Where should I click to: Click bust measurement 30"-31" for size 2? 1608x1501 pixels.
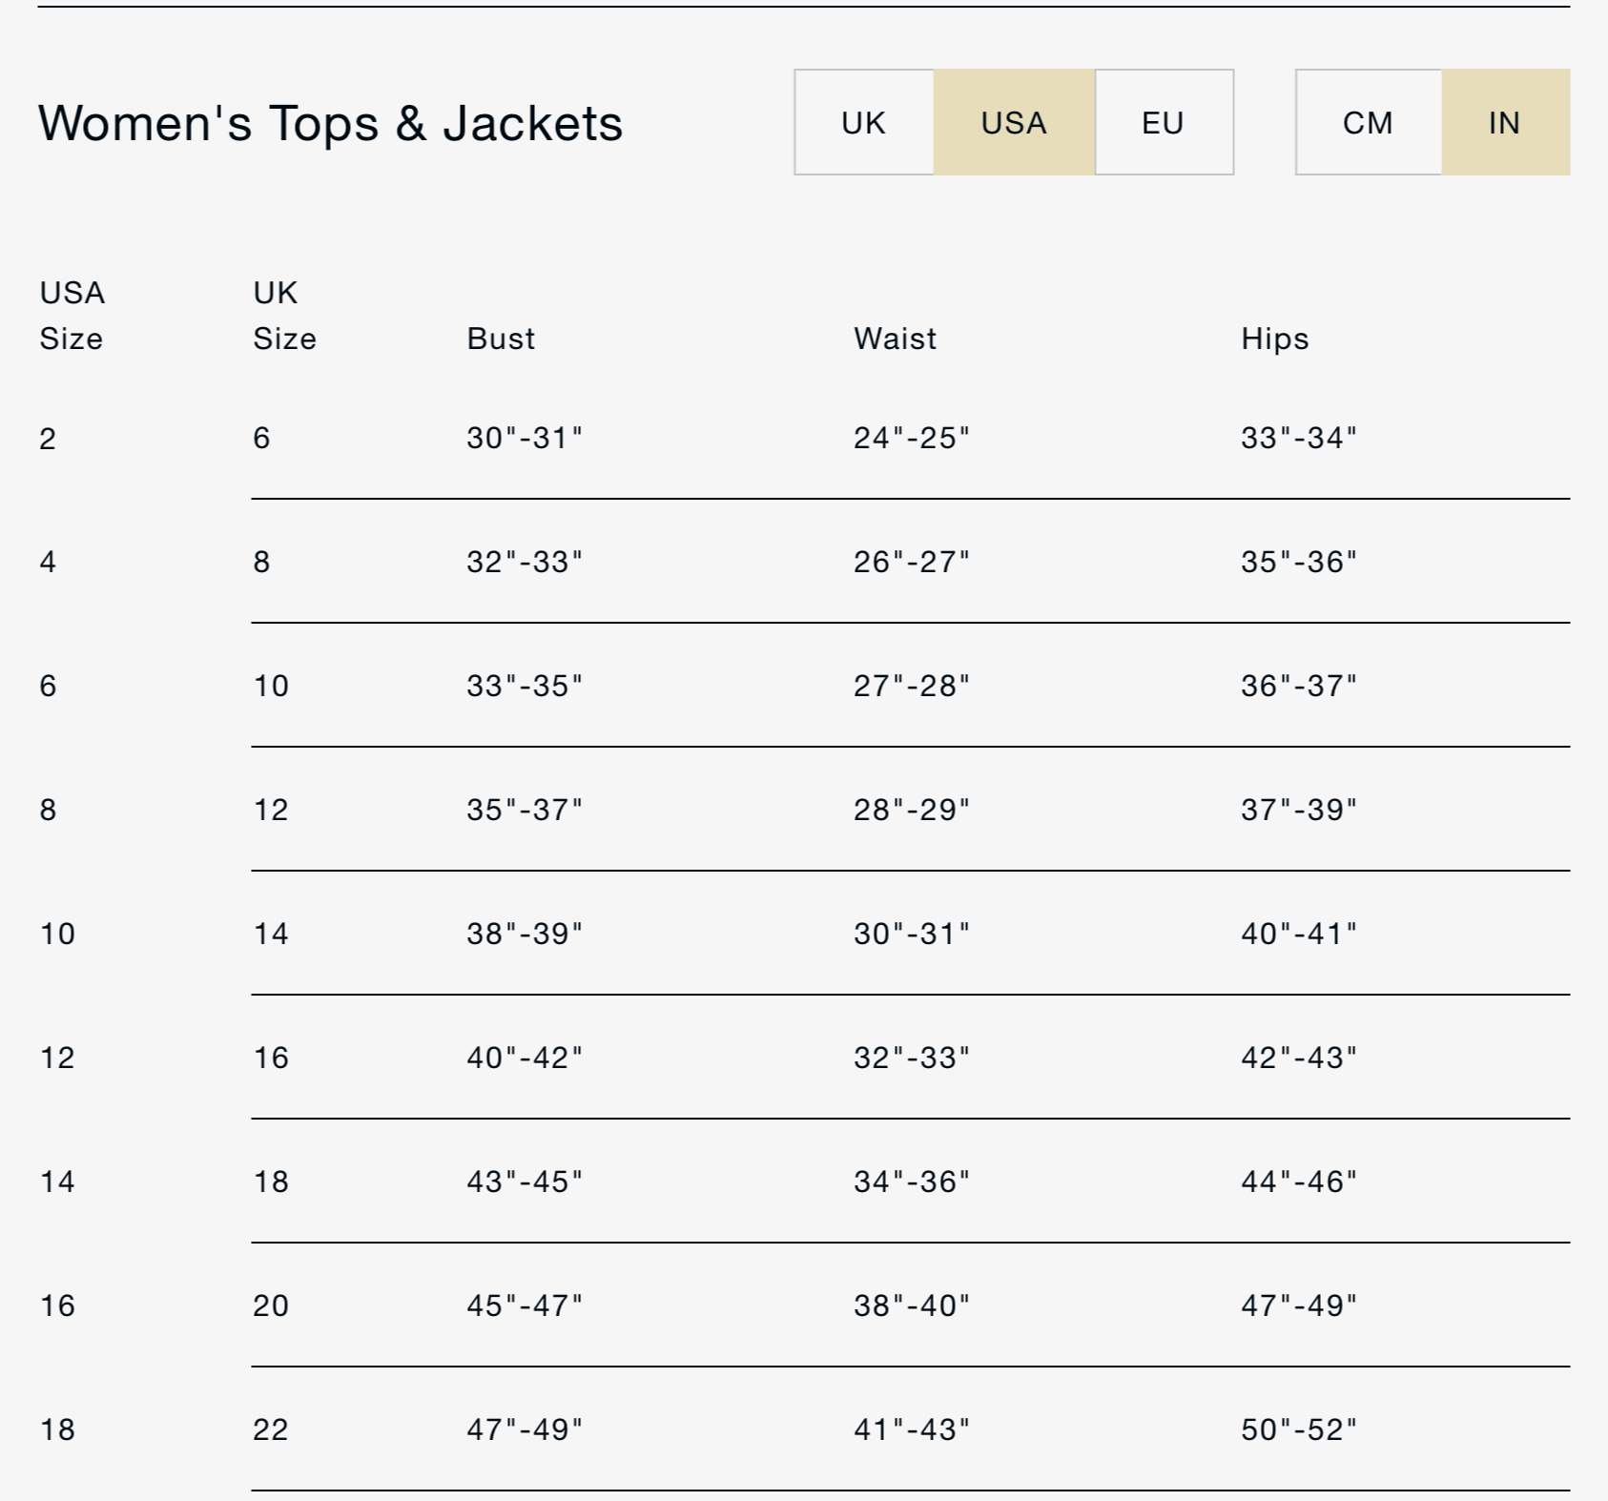tap(524, 438)
